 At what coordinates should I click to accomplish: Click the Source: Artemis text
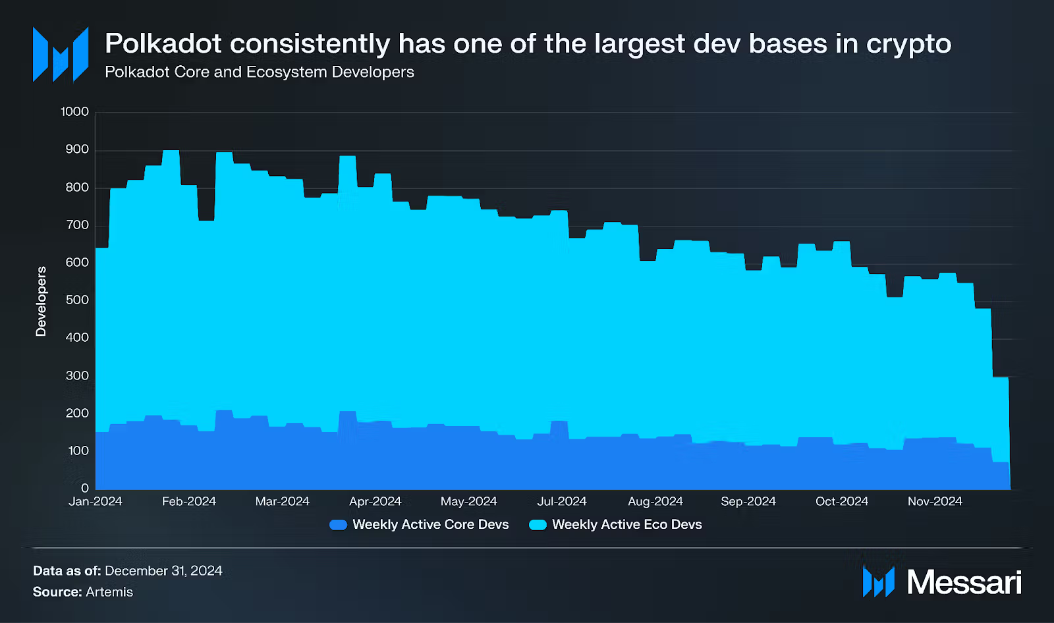pos(83,592)
